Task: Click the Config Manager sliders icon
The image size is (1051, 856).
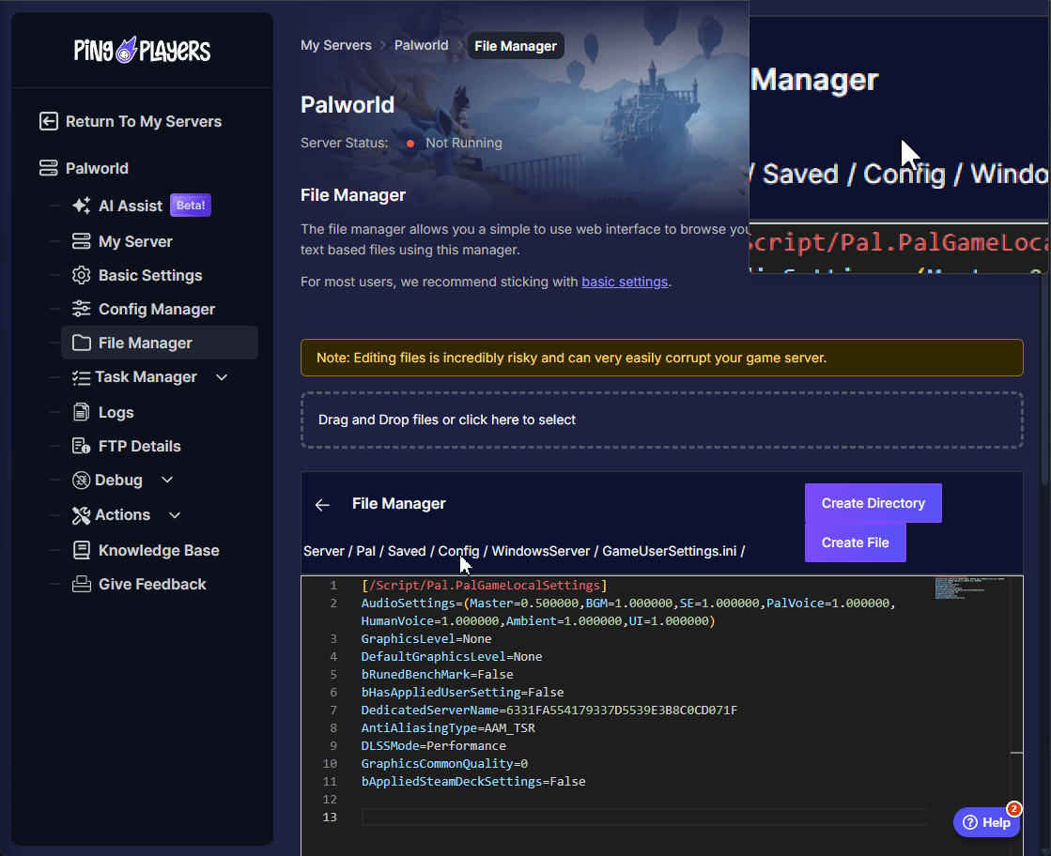Action: point(81,309)
